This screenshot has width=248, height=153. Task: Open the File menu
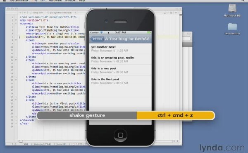[34, 1]
